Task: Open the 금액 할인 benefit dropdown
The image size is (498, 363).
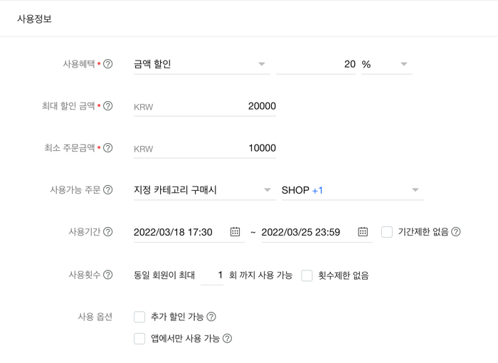Action: (x=201, y=65)
